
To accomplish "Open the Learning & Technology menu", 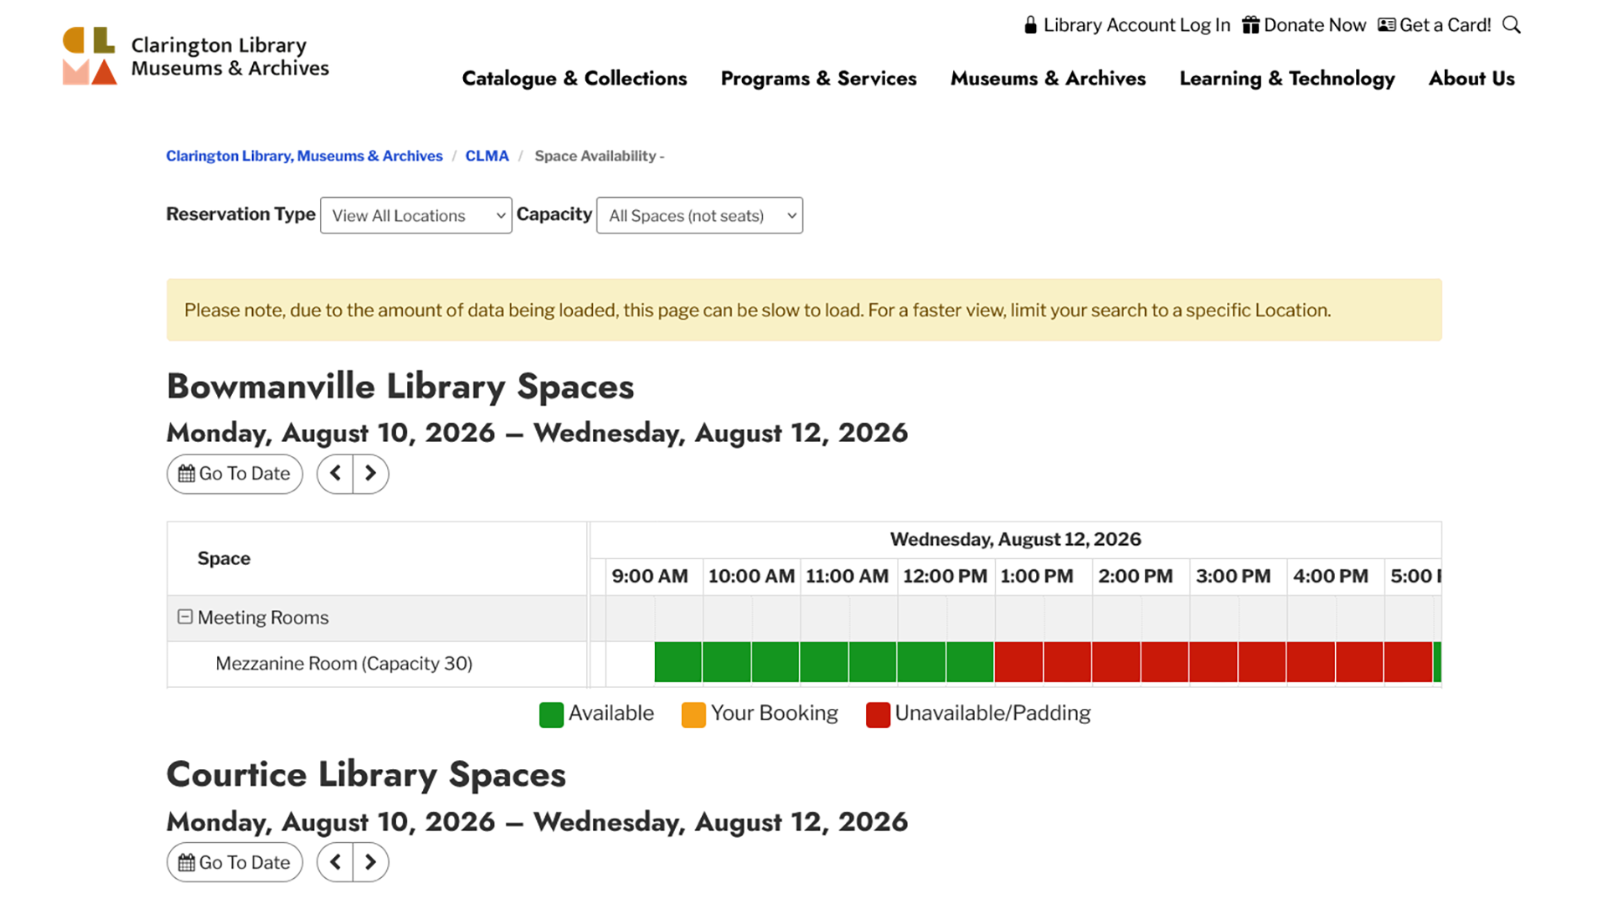I will (x=1287, y=79).
